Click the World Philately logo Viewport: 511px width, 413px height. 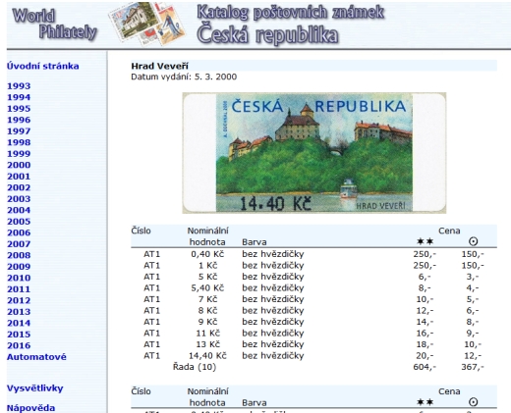(55, 25)
